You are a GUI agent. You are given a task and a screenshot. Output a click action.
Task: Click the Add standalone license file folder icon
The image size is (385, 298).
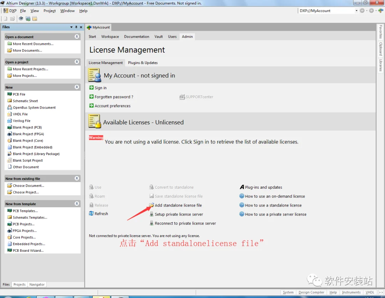pyautogui.click(x=152, y=205)
